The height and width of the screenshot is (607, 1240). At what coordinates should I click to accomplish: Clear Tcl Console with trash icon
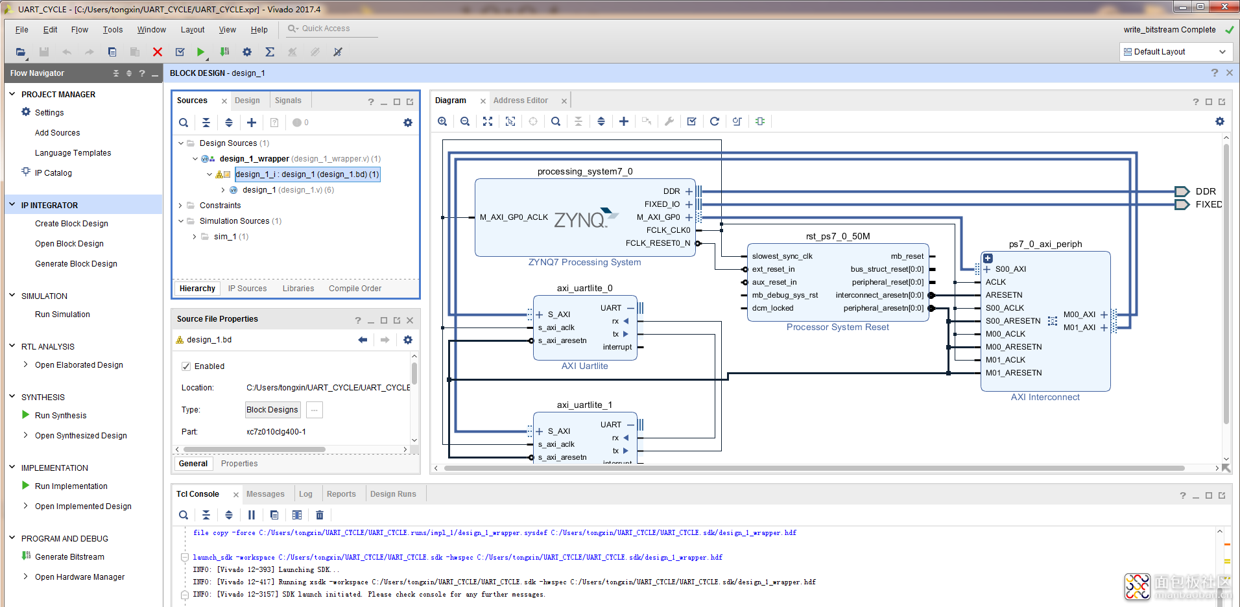pyautogui.click(x=320, y=515)
